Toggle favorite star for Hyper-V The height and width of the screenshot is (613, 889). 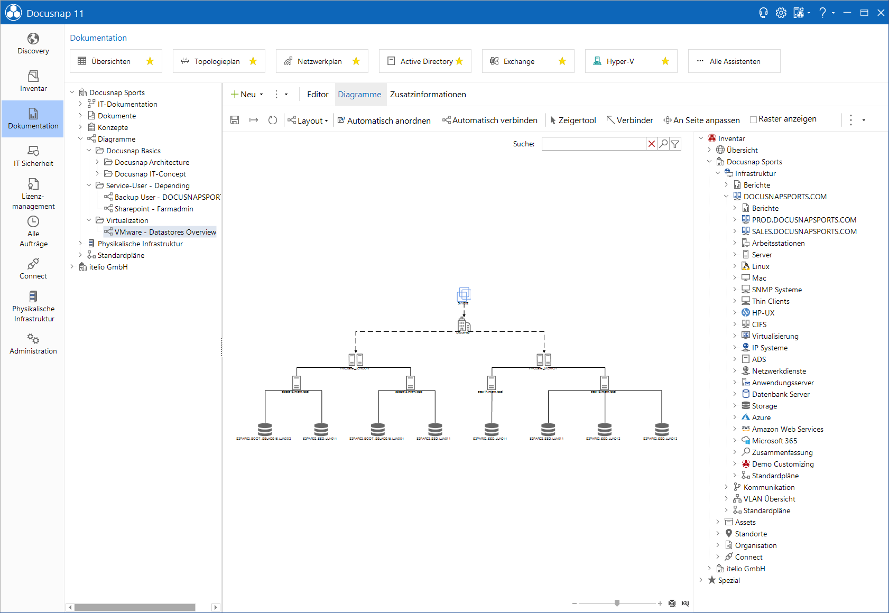[x=665, y=61]
